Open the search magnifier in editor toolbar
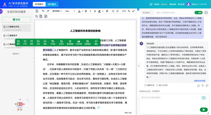The height and width of the screenshot is (115, 211). pos(37,16)
